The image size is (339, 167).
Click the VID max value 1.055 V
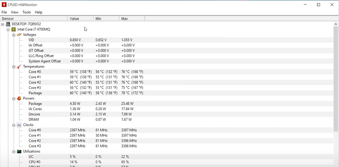coord(127,40)
